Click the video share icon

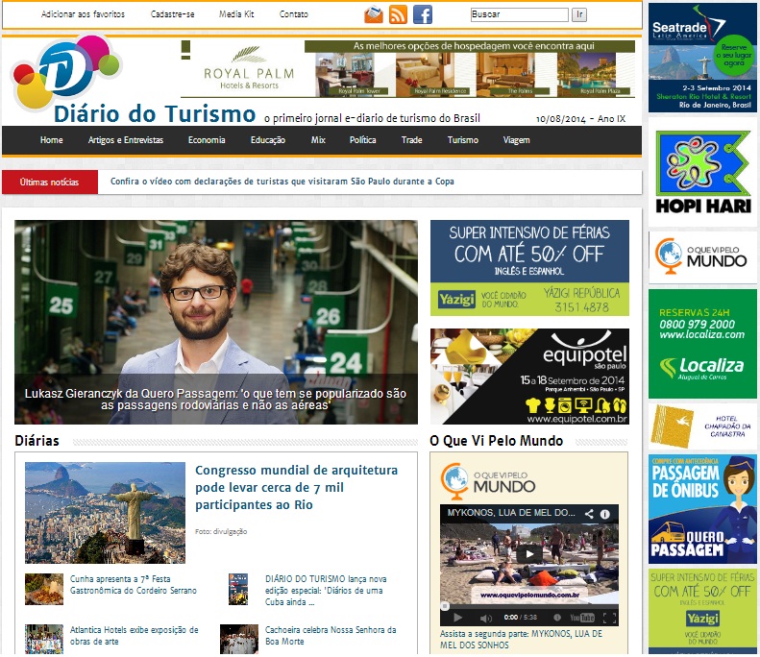tap(589, 514)
